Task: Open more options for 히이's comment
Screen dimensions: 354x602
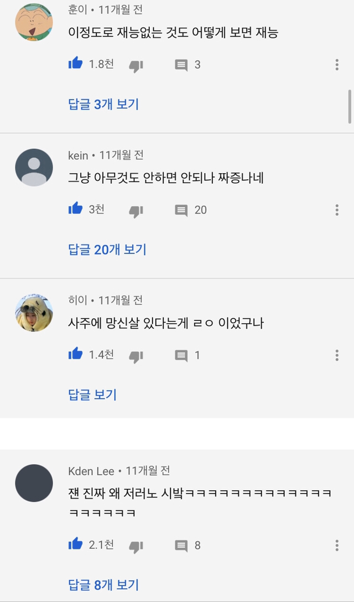Action: [337, 356]
